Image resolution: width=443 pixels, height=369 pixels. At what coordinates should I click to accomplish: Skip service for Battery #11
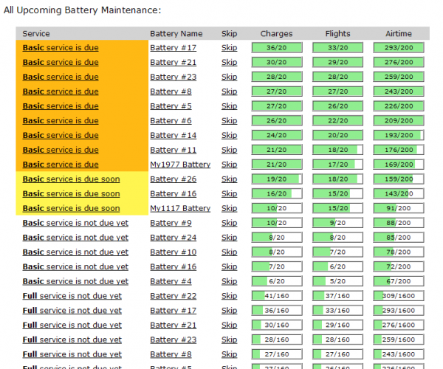(x=229, y=151)
